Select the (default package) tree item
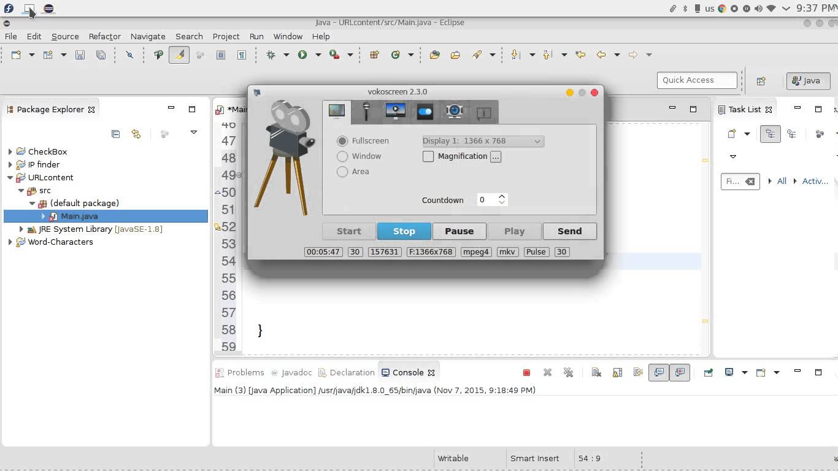 coord(85,203)
